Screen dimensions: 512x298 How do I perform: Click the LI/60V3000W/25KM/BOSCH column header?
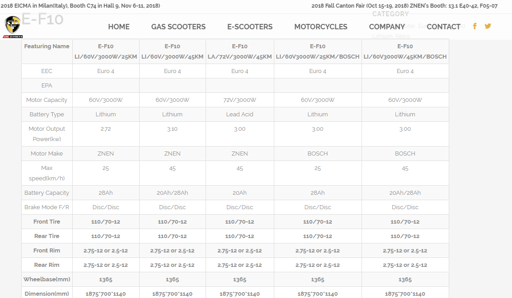[x=317, y=52]
